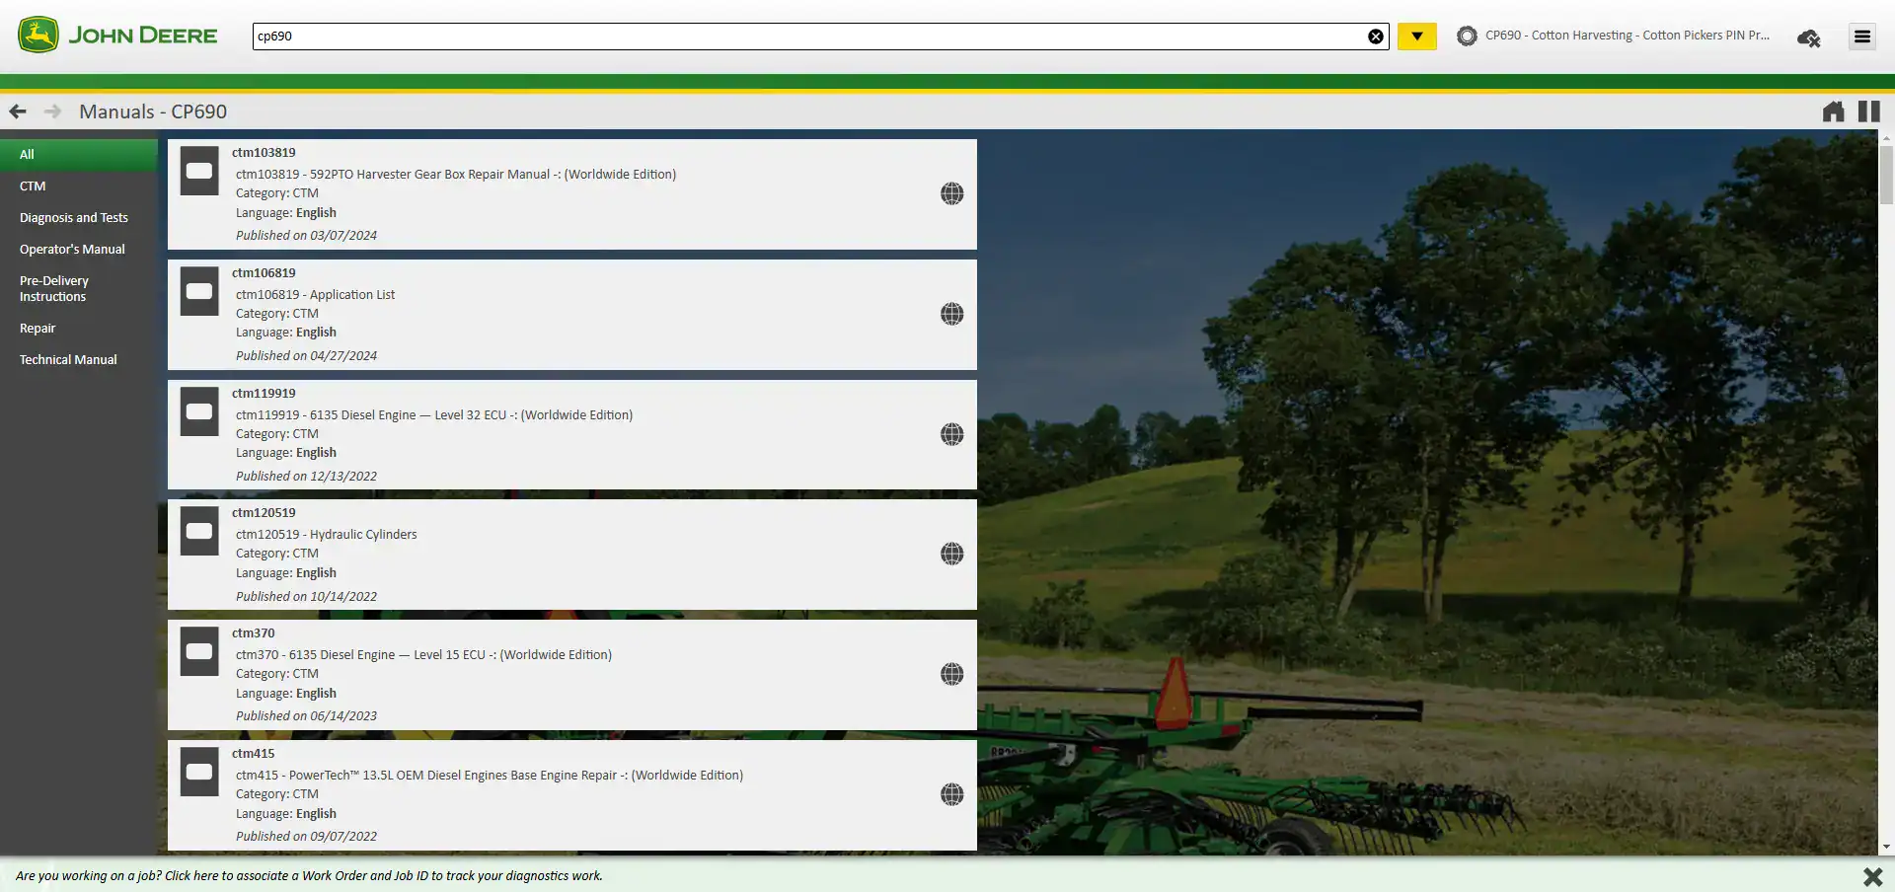The image size is (1895, 892).
Task: Click the ctm103819 heading
Action: [264, 153]
